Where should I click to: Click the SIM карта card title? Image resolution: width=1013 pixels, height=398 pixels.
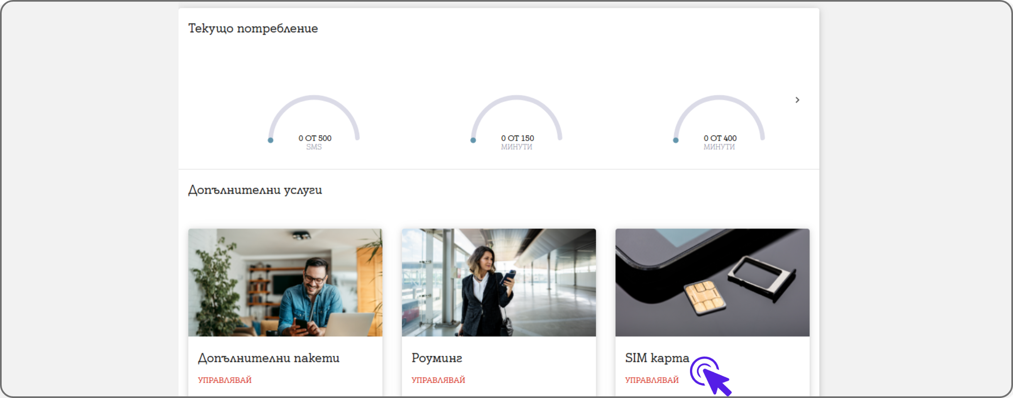pos(657,358)
